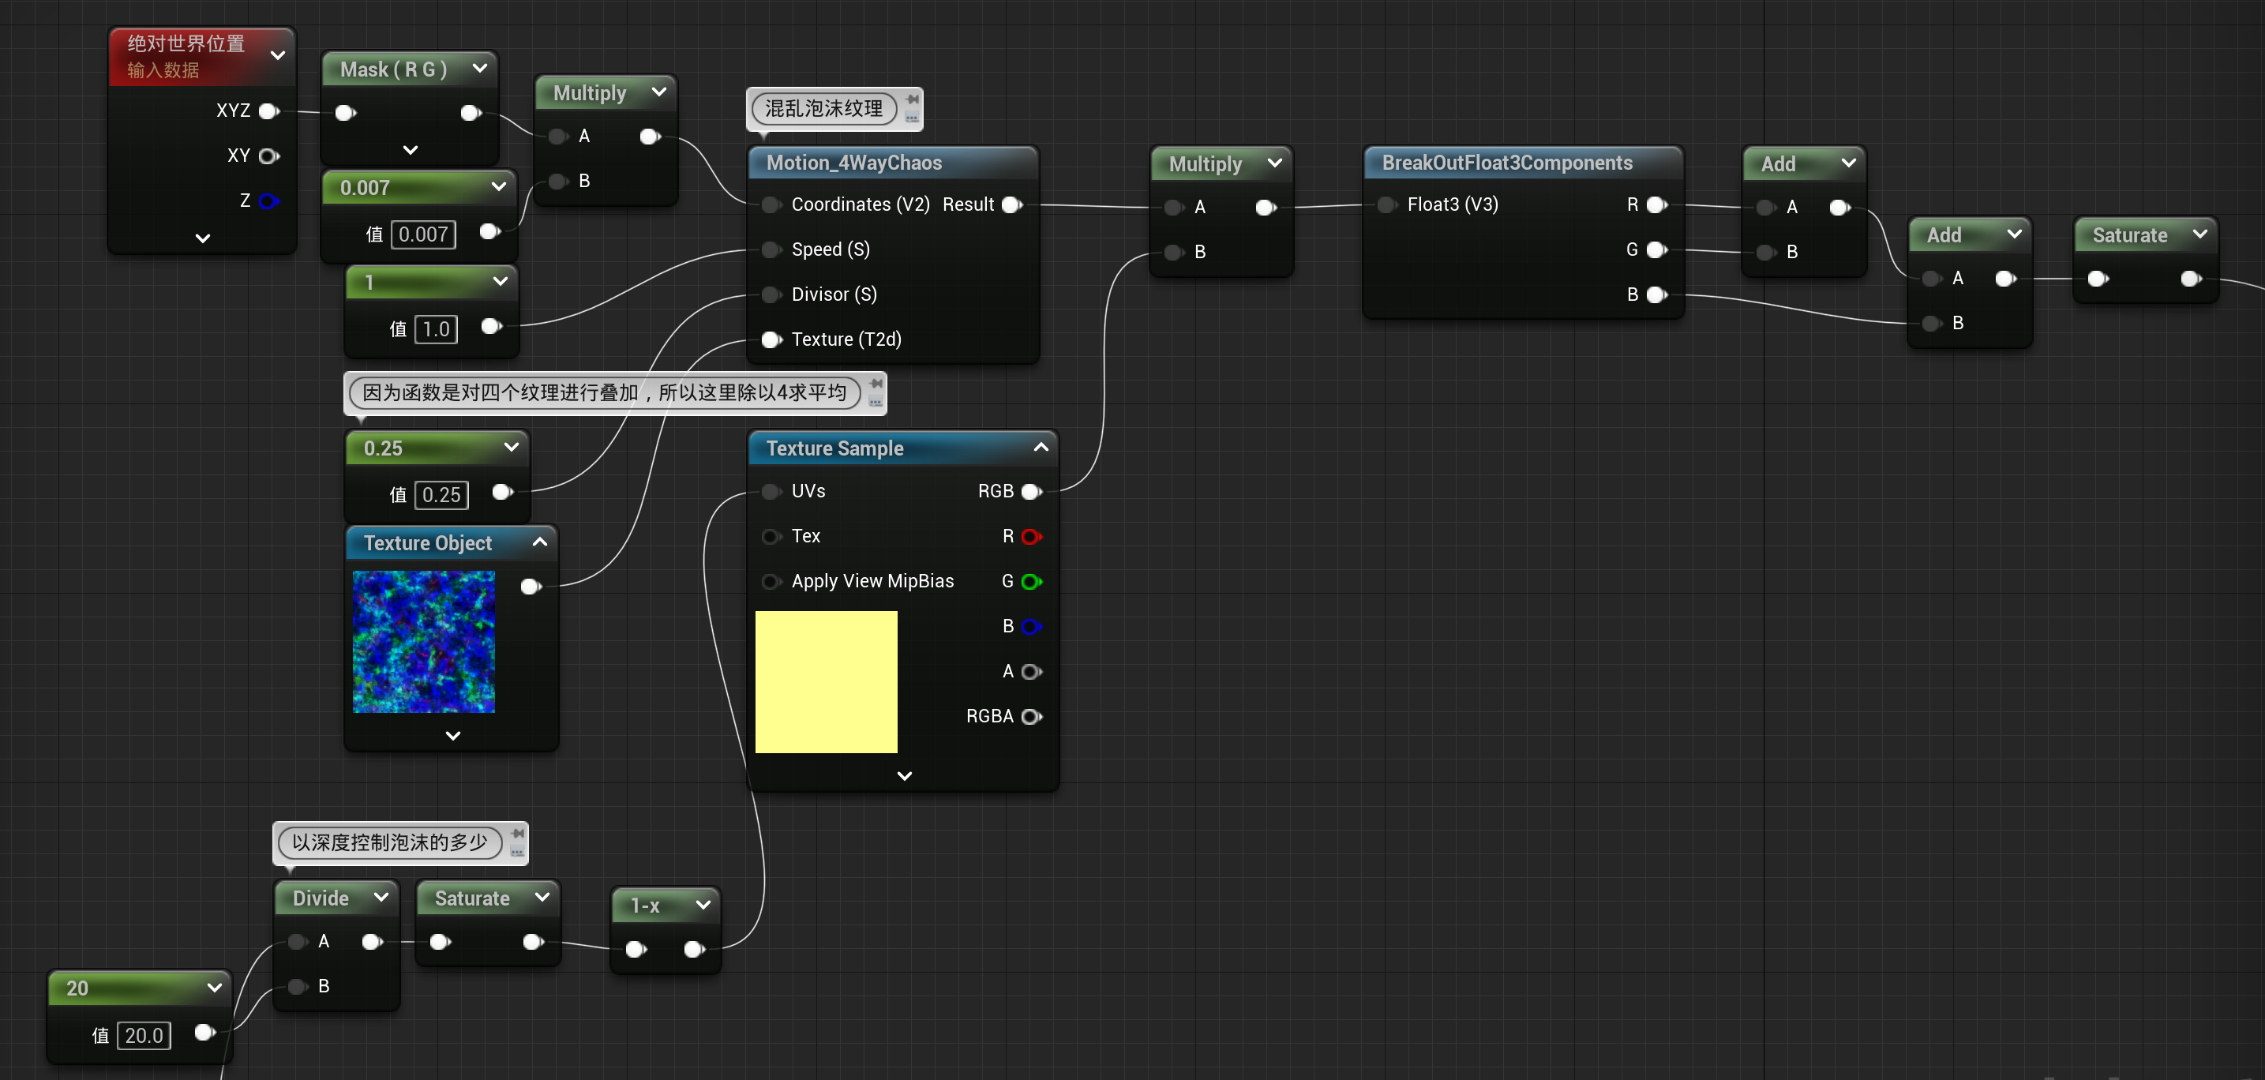The width and height of the screenshot is (2265, 1080).
Task: Click the XYZ output pin
Action: coord(269,111)
